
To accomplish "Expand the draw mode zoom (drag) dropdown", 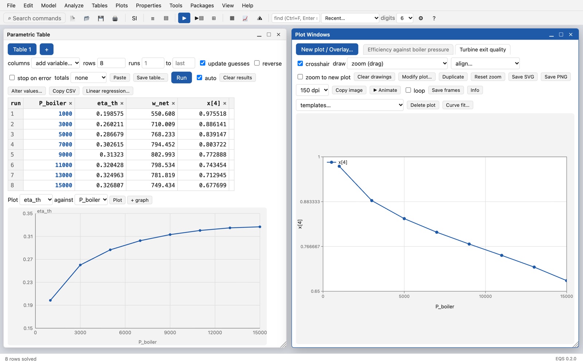I will click(398, 63).
